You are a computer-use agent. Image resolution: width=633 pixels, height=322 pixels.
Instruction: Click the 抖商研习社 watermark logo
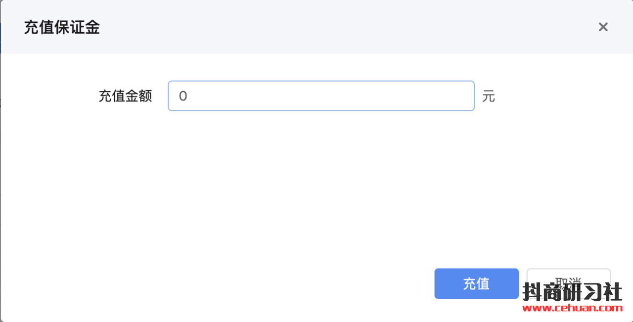click(x=572, y=292)
